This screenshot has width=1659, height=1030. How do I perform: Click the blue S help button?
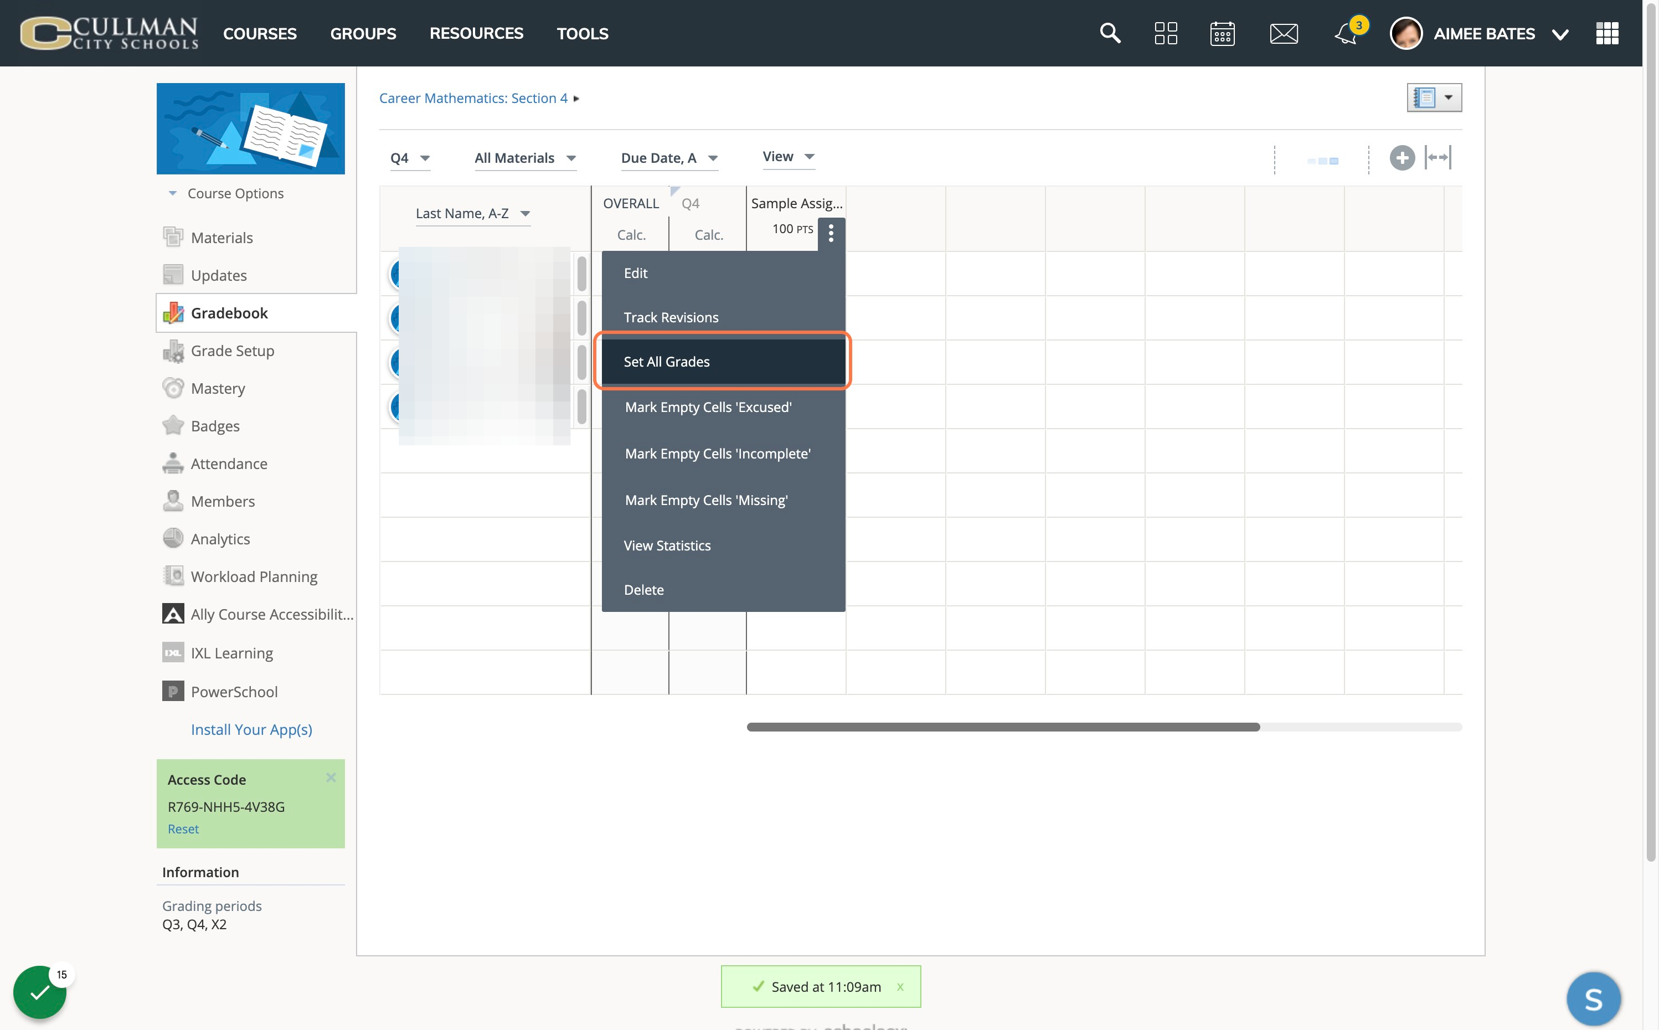click(1594, 998)
